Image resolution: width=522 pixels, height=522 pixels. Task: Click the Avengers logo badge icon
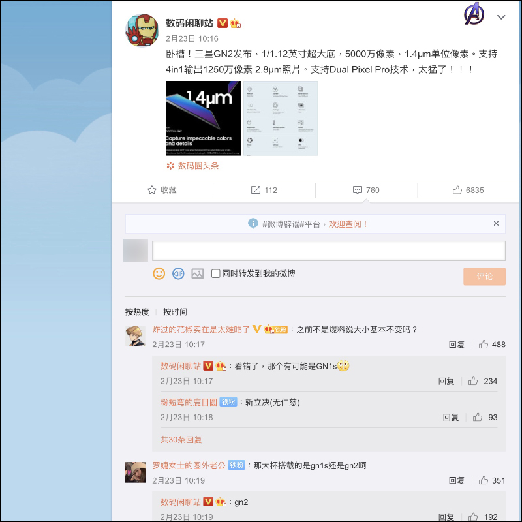point(474,13)
